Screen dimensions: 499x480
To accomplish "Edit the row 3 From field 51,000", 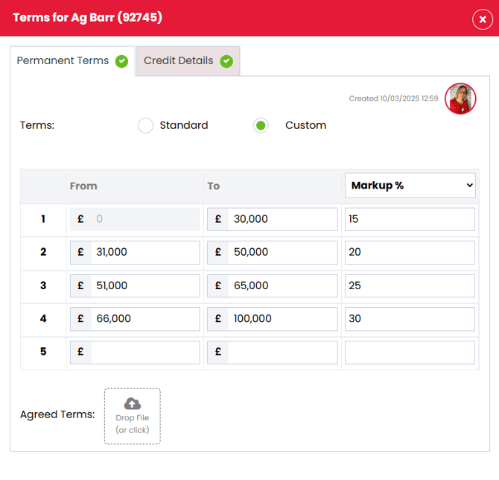I will (x=135, y=285).
